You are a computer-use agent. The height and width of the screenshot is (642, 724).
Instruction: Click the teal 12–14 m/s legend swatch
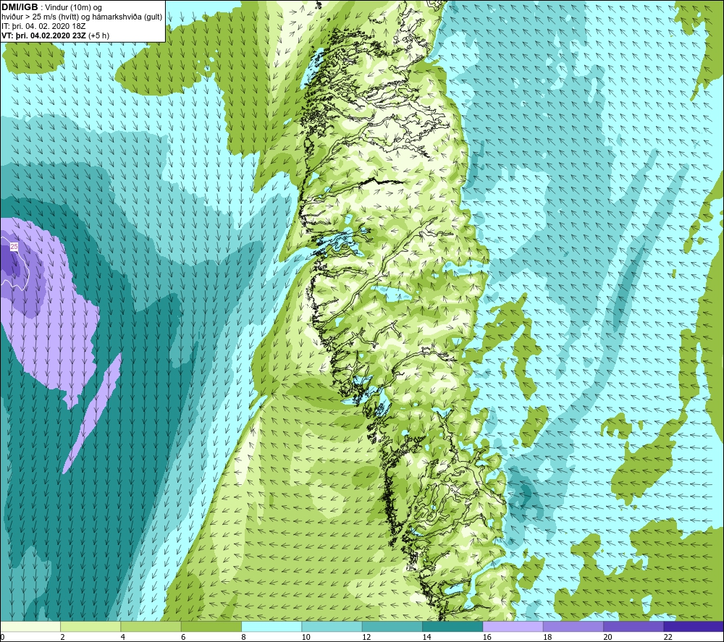(392, 626)
